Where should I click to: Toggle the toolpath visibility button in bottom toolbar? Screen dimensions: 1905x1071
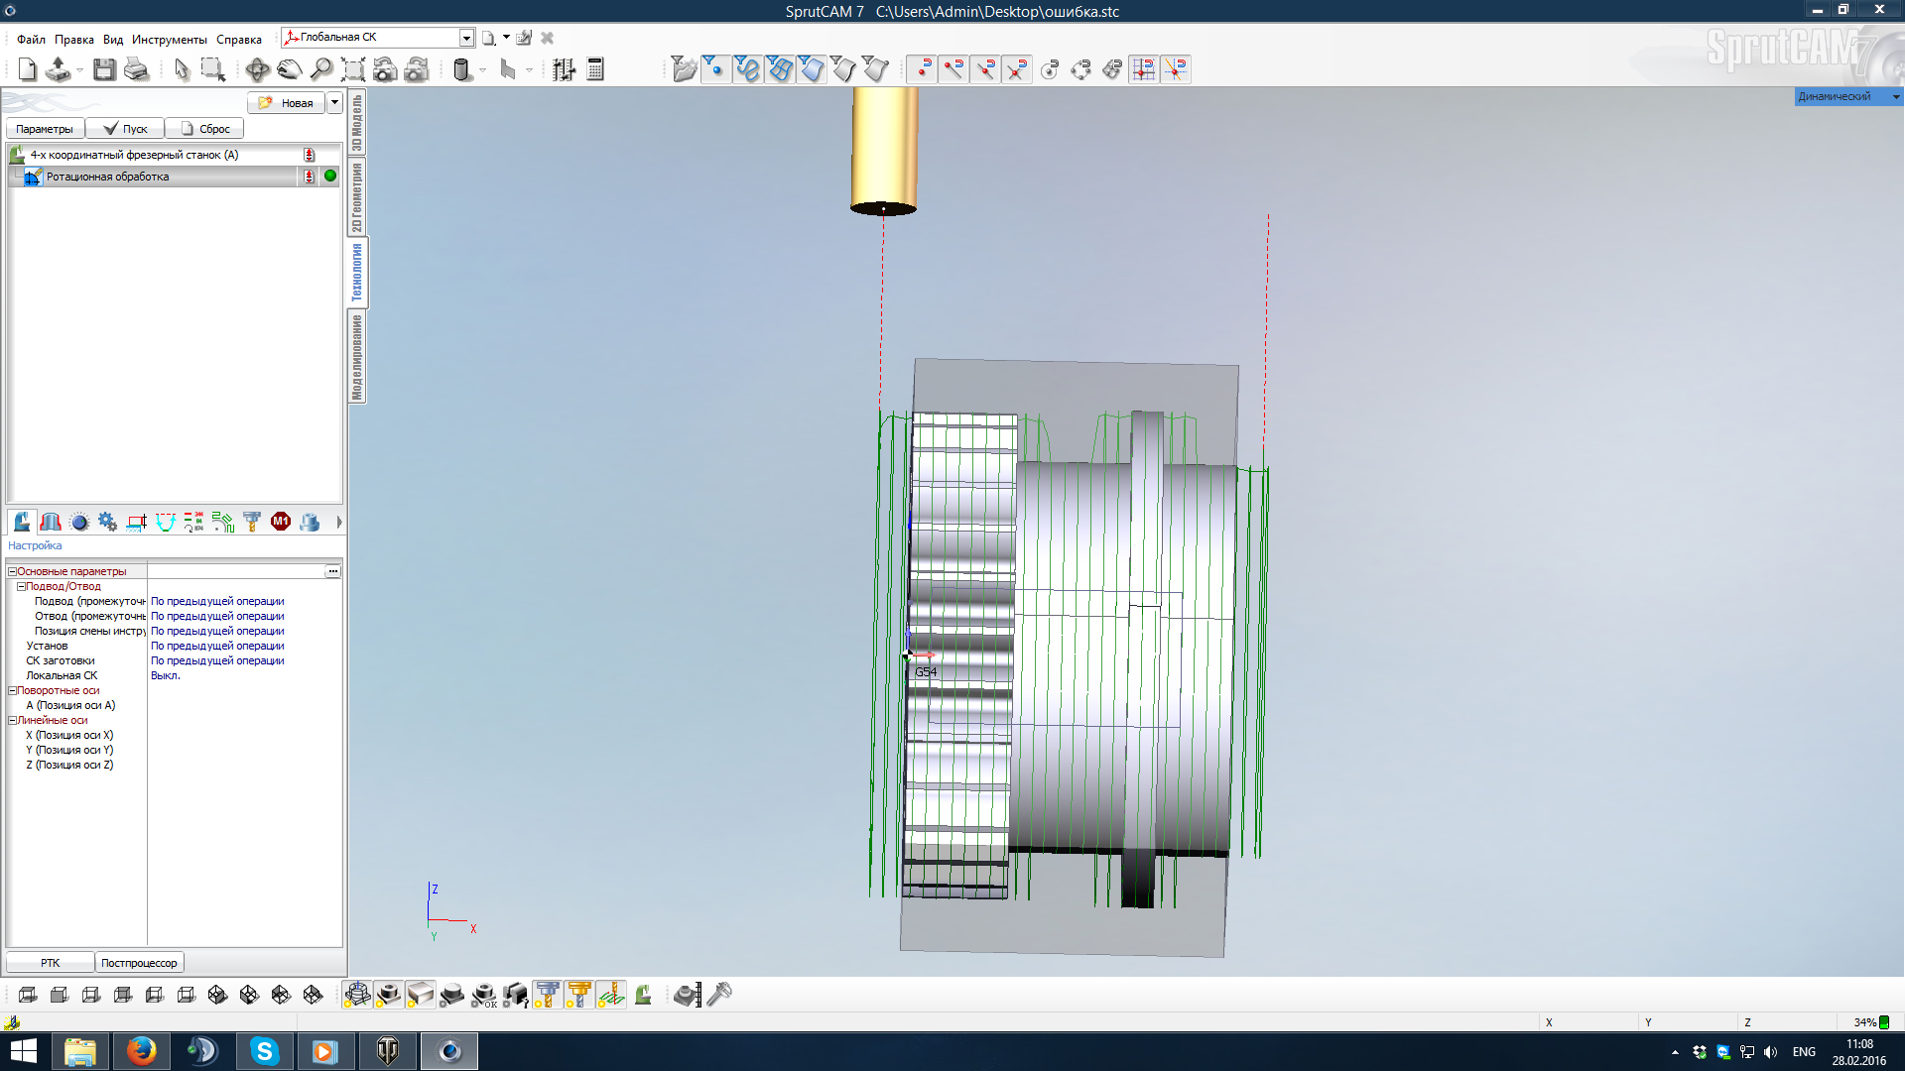pyautogui.click(x=611, y=994)
